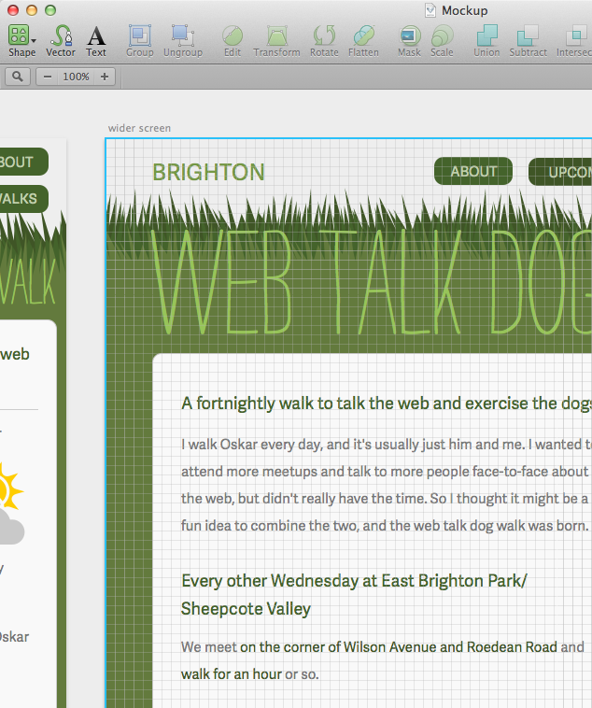Click the ABOUT button beside BRIGHTON
The image size is (592, 708).
(473, 172)
